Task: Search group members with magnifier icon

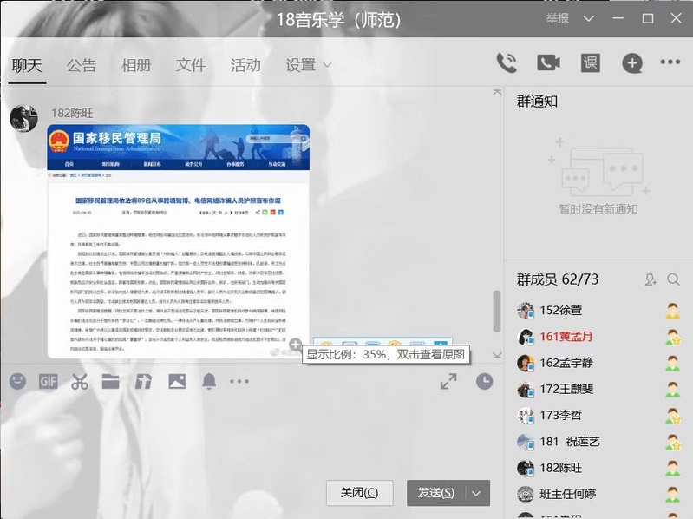Action: click(673, 279)
